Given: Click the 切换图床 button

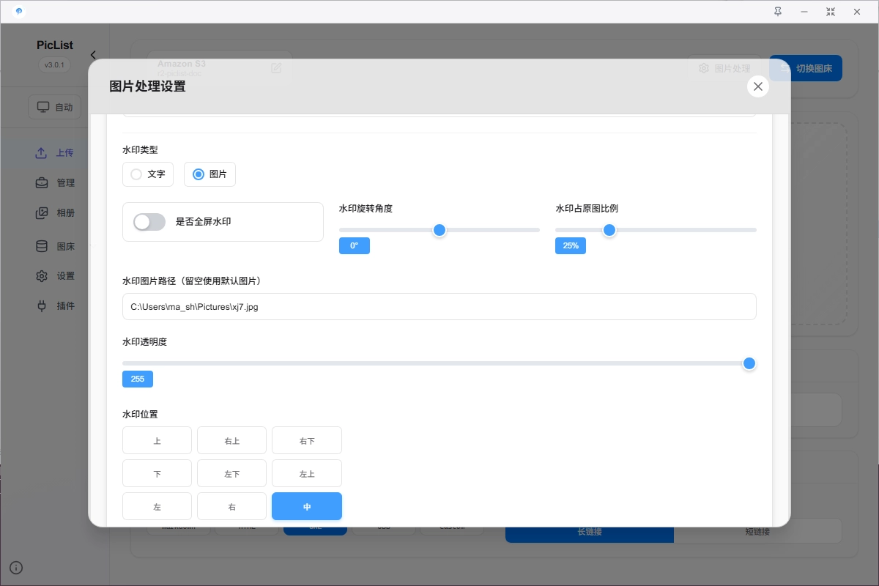Looking at the screenshot, I should pyautogui.click(x=806, y=68).
